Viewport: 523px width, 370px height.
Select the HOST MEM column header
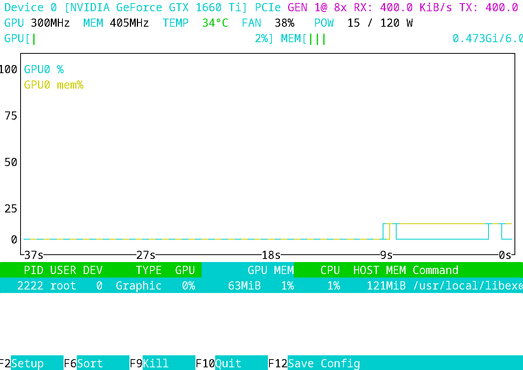pyautogui.click(x=379, y=270)
